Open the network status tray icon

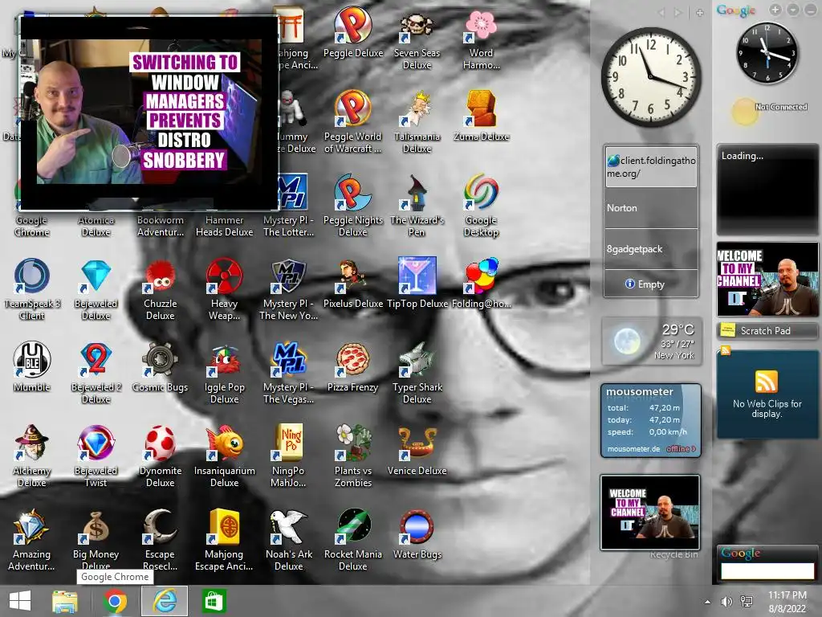tap(747, 602)
